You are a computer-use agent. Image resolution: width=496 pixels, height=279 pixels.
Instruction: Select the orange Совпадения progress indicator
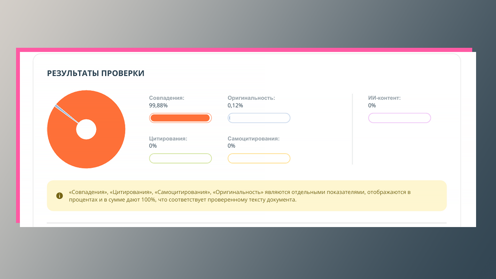(180, 118)
